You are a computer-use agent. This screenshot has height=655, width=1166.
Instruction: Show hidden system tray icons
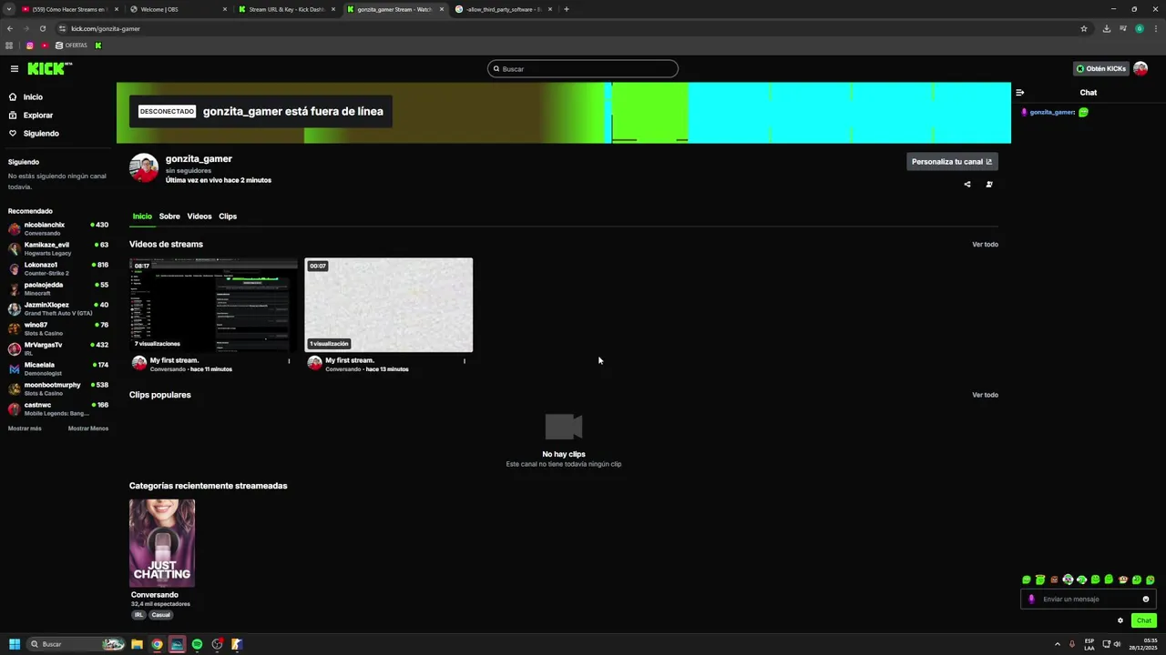[1058, 644]
